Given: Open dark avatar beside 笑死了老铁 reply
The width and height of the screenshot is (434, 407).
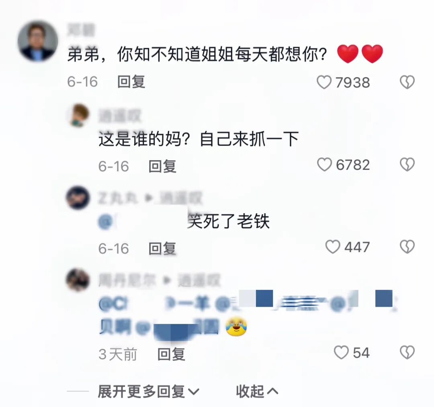Looking at the screenshot, I should [78, 197].
